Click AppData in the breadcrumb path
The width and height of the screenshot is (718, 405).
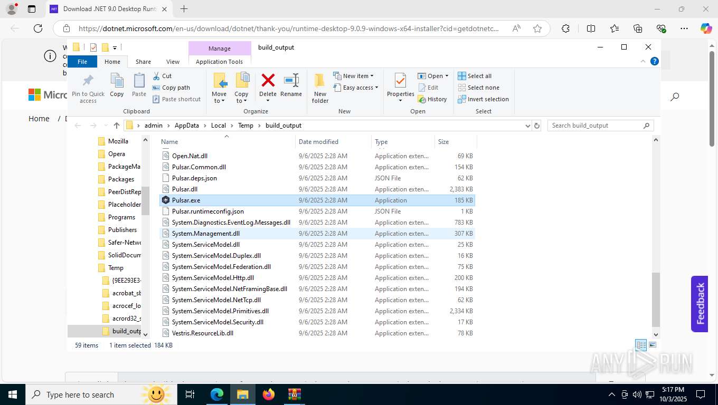pyautogui.click(x=187, y=126)
